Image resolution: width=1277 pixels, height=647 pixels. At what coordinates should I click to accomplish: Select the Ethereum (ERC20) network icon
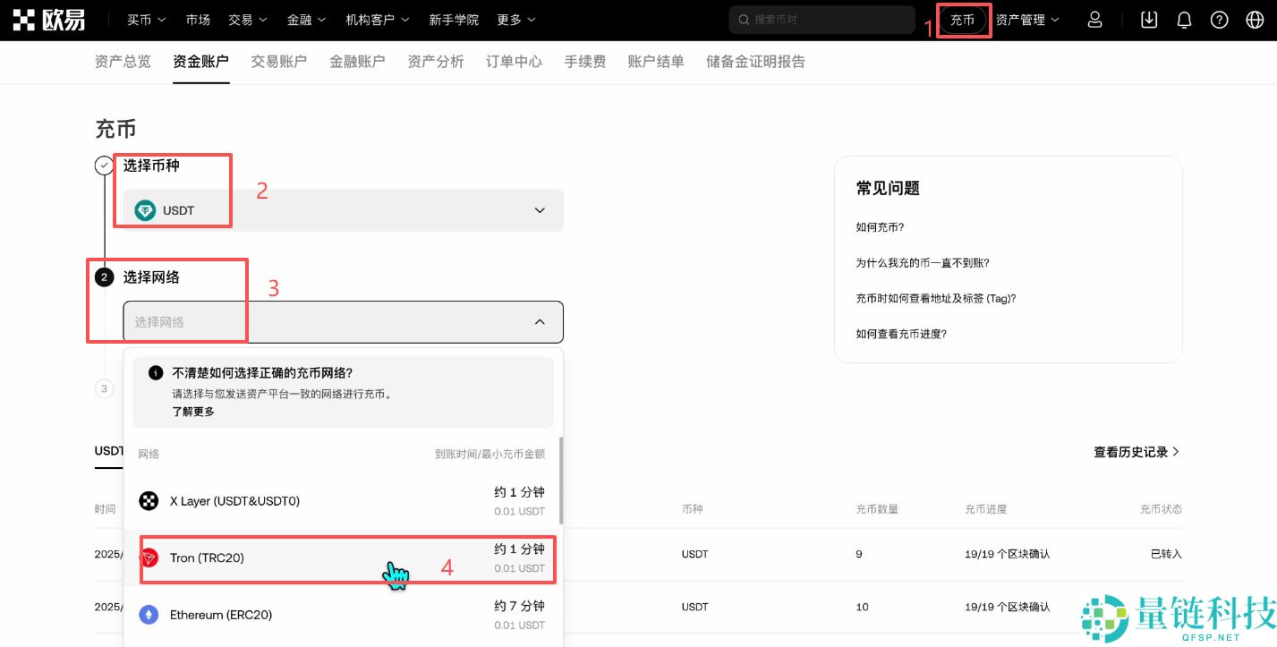[x=149, y=615]
